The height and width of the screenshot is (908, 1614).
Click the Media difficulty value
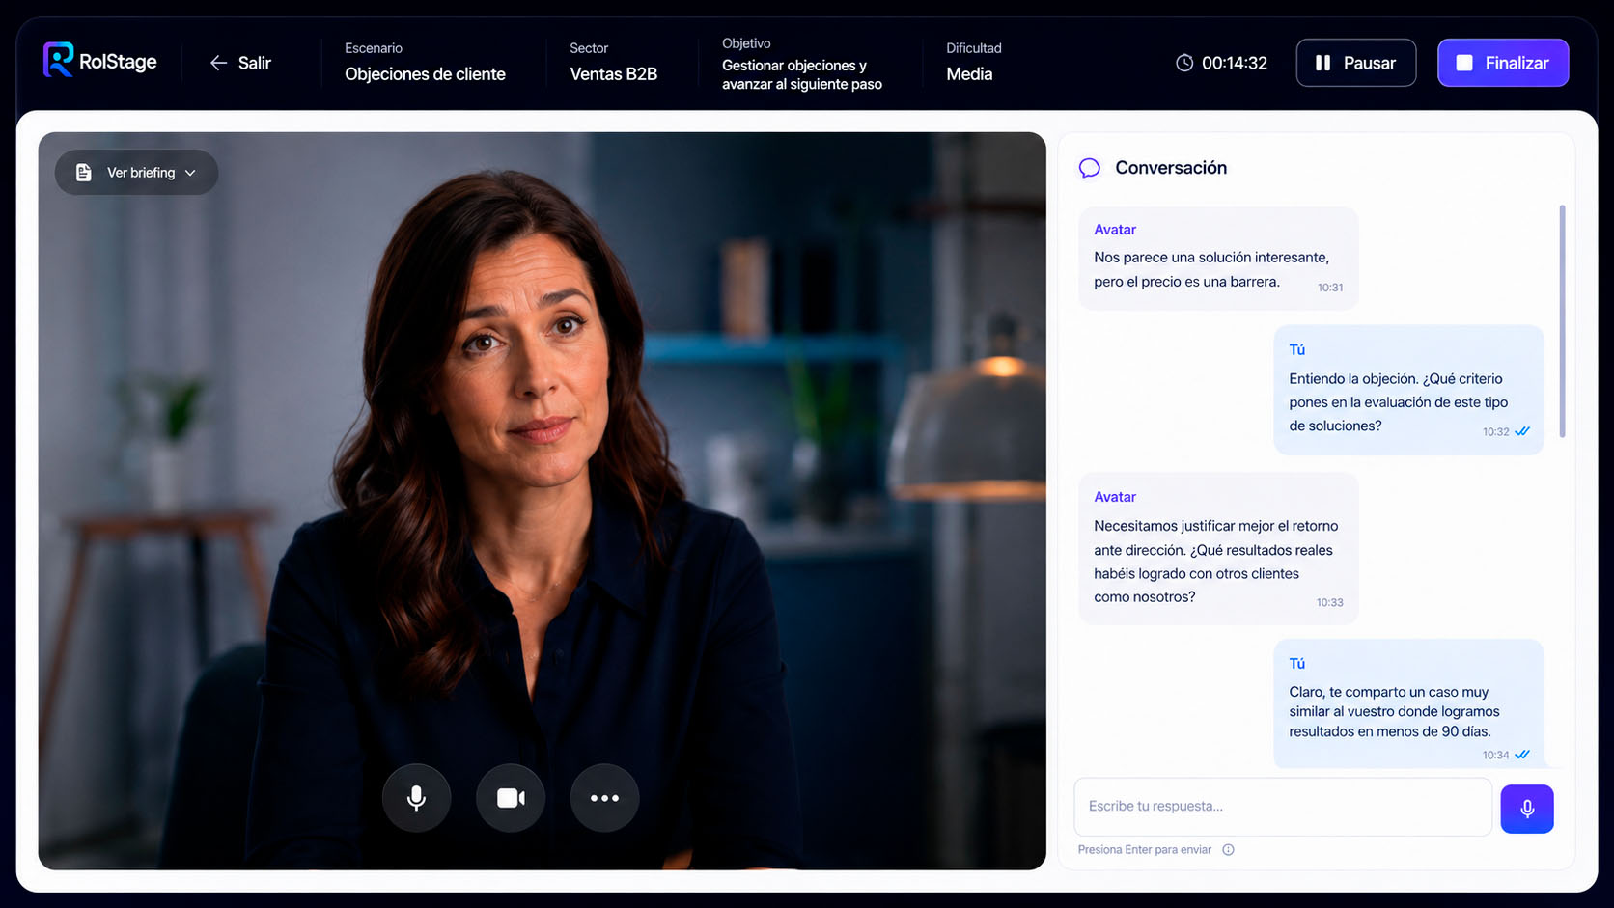point(969,74)
